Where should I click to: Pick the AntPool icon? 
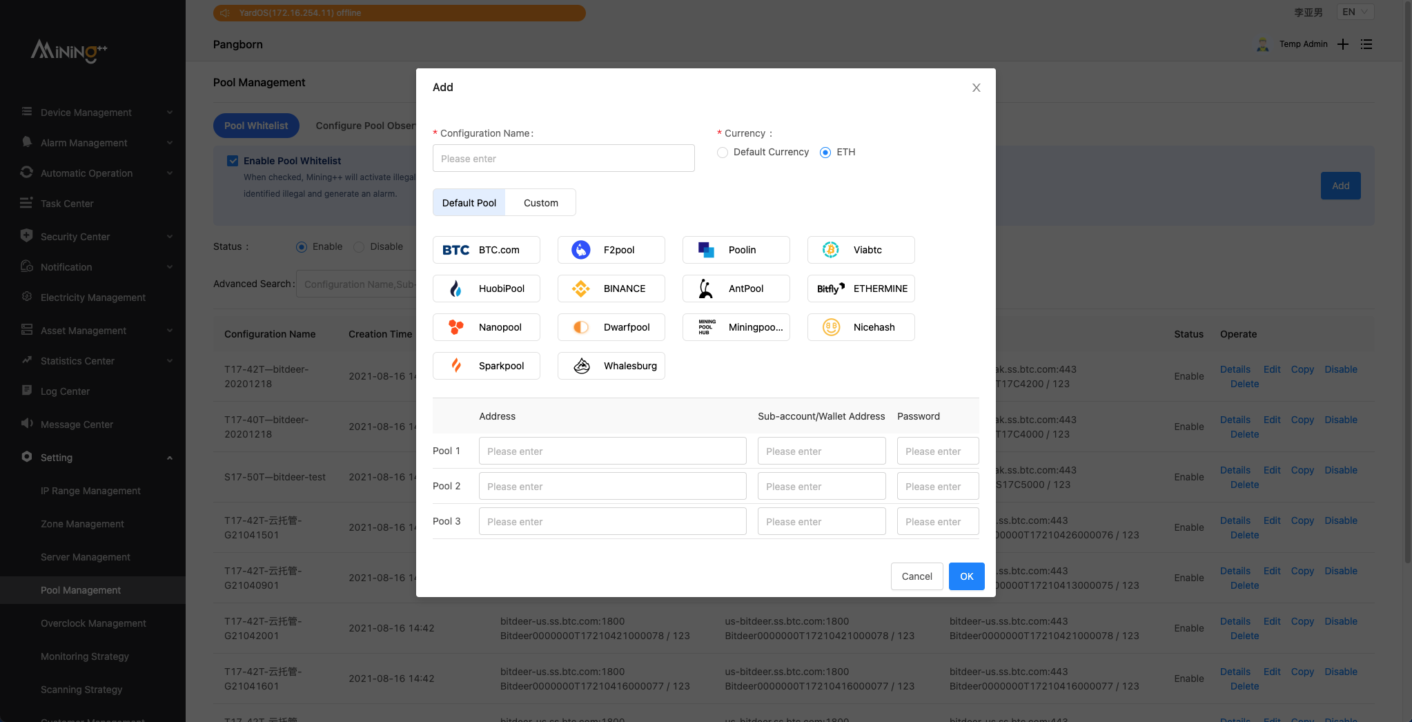point(706,289)
